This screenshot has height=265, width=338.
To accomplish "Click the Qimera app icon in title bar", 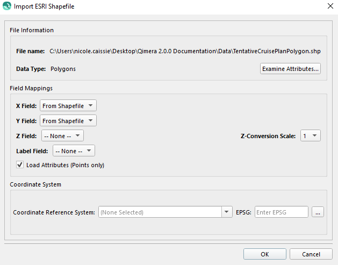I will tap(7, 6).
